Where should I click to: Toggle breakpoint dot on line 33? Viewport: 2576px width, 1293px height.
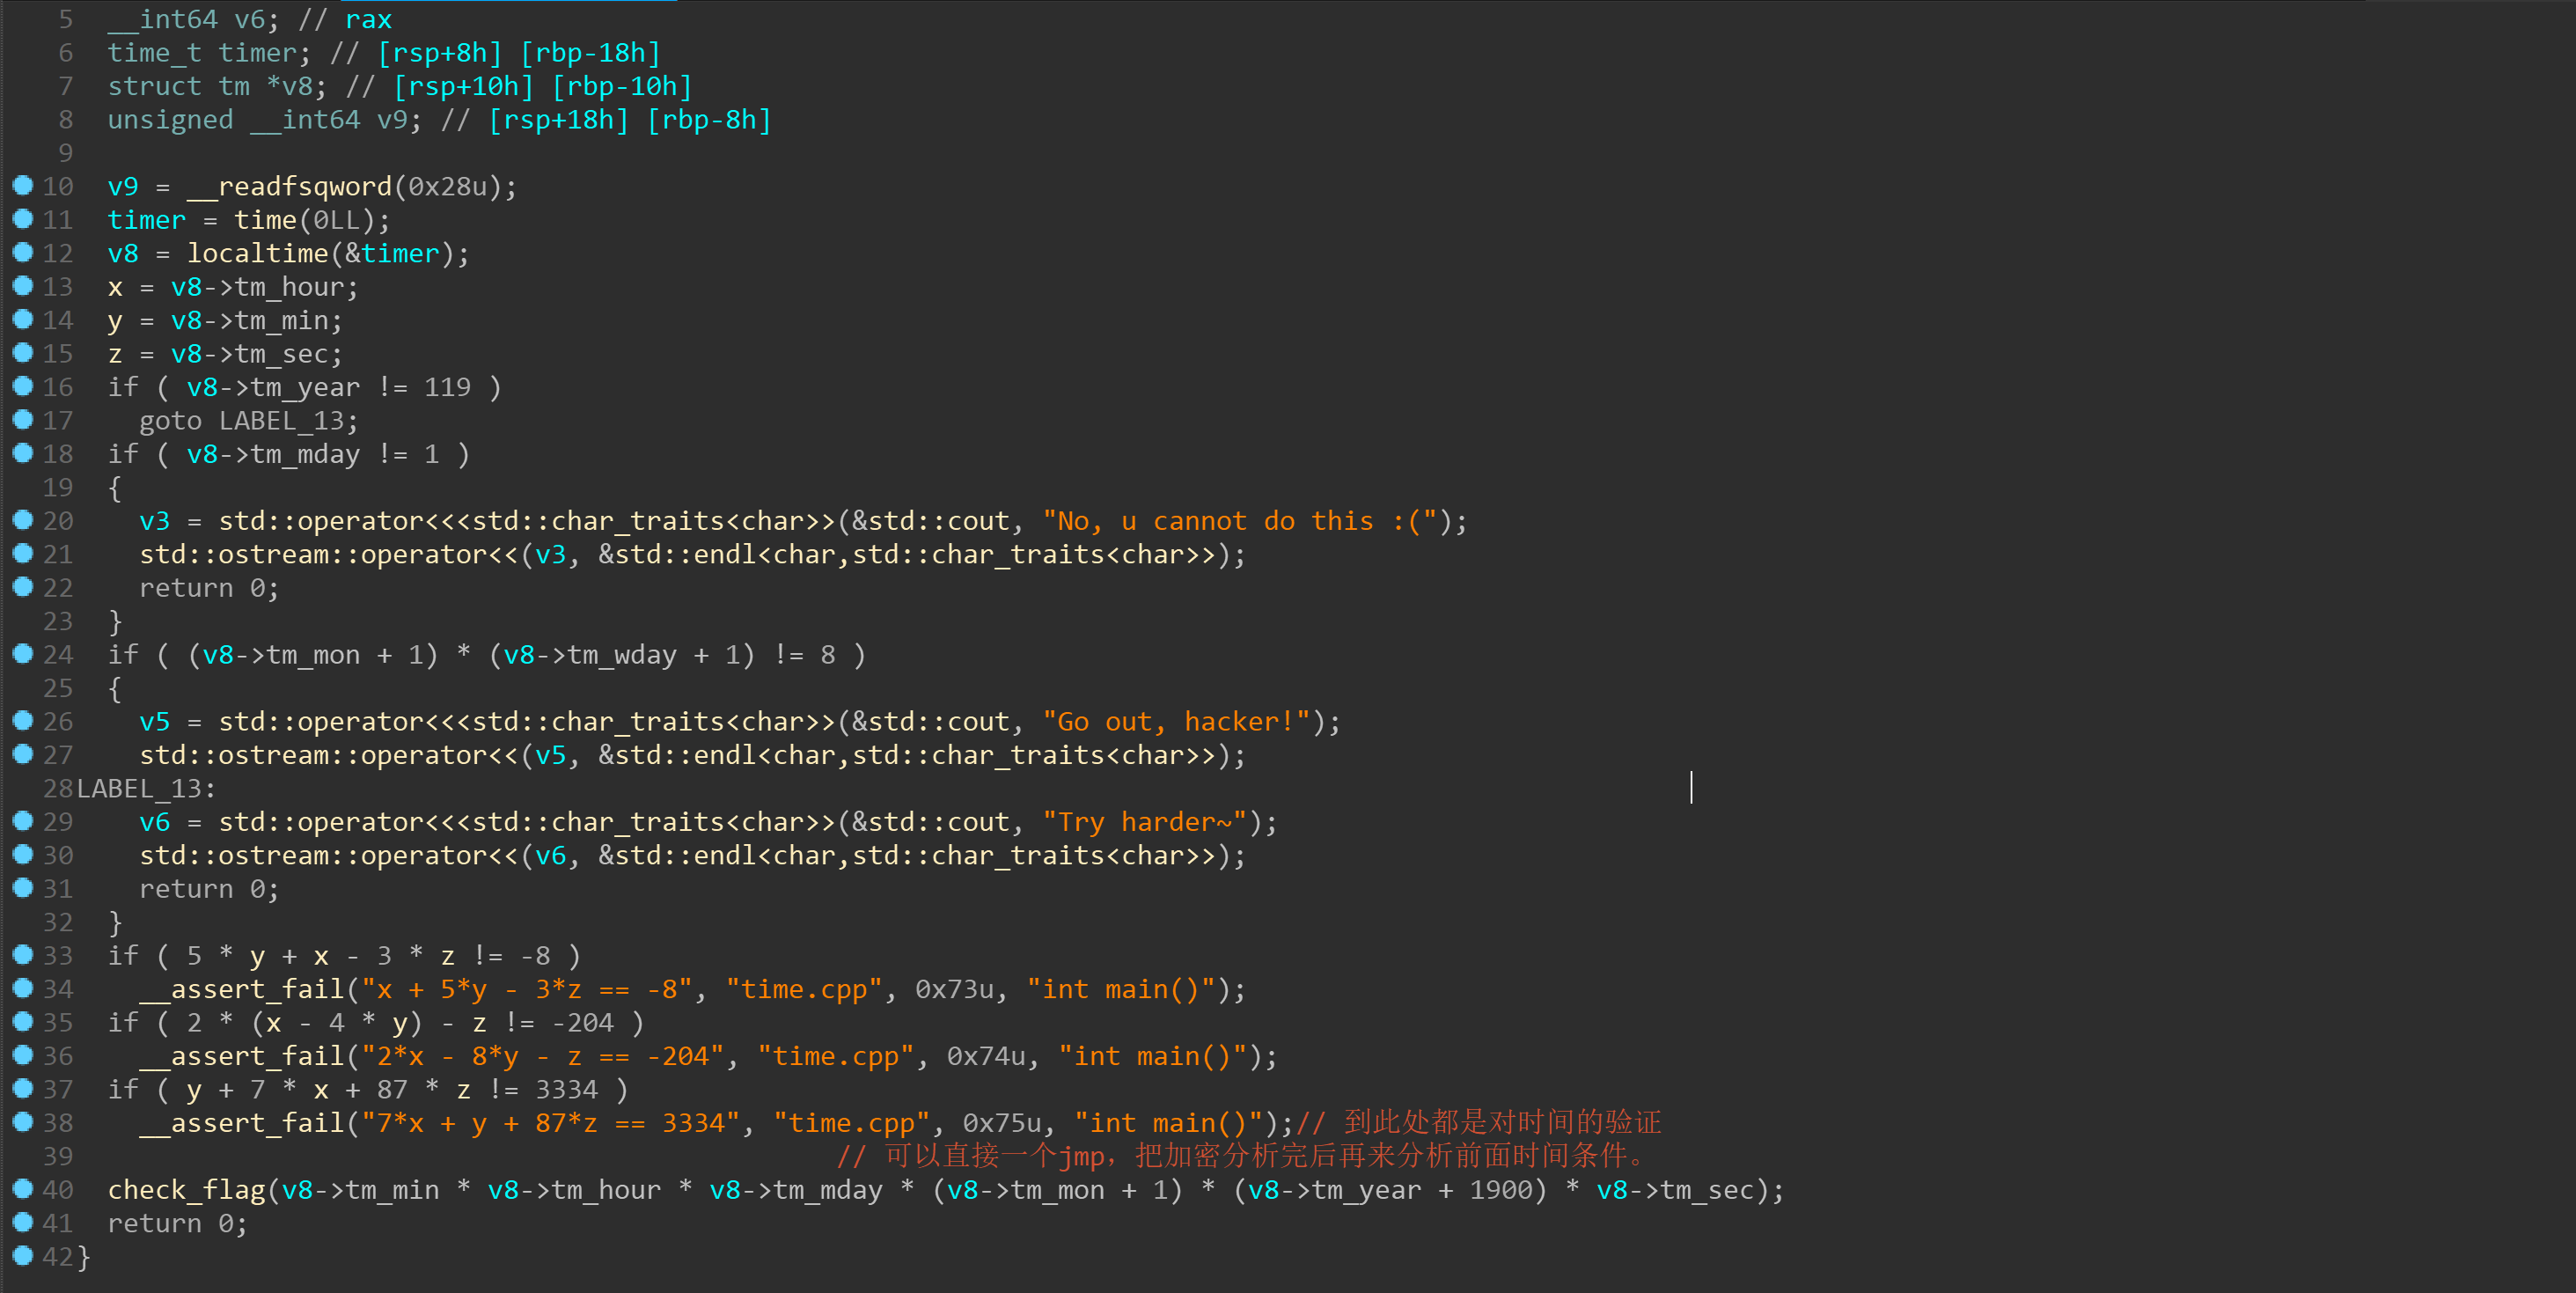[x=22, y=955]
